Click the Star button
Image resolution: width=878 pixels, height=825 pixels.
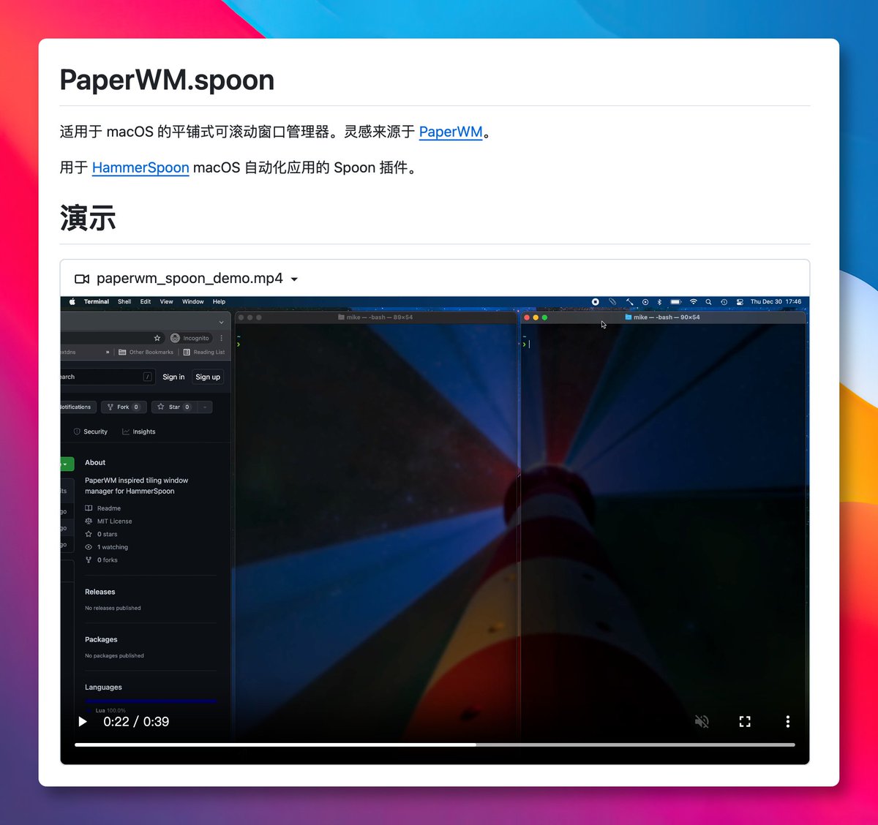175,407
